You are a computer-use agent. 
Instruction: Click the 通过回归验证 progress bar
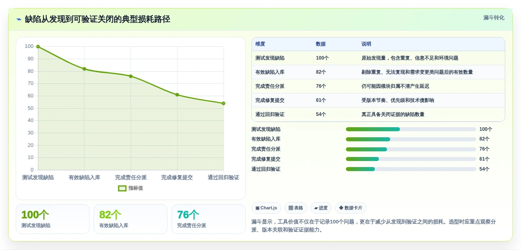(x=411, y=169)
